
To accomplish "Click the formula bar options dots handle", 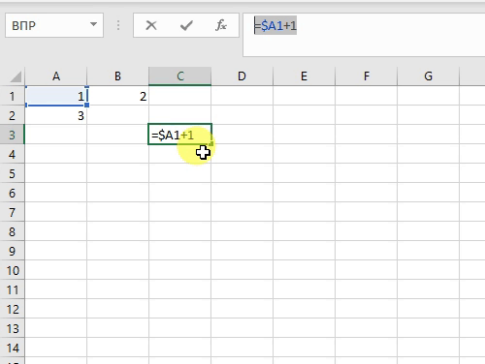I will (x=118, y=25).
